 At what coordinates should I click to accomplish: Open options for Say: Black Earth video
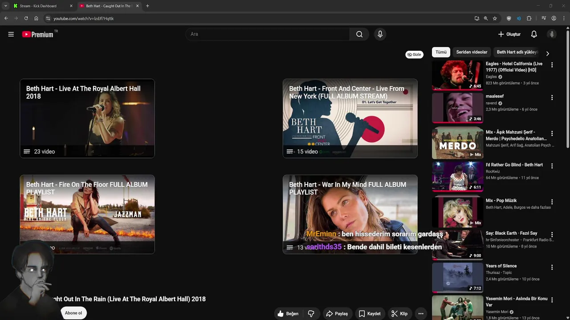pos(552,234)
